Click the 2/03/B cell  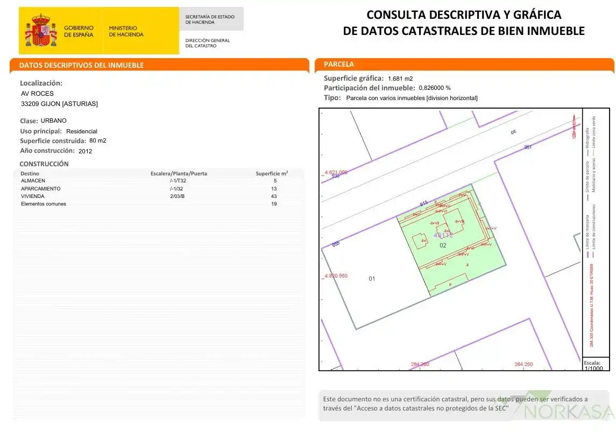pyautogui.click(x=177, y=196)
